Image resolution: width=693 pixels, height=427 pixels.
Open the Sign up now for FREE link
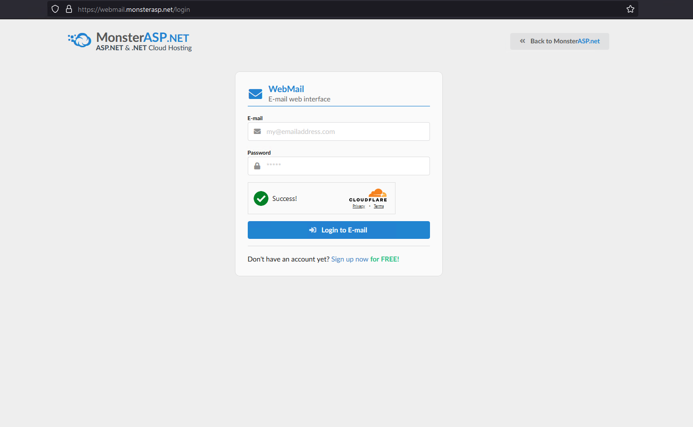pyautogui.click(x=365, y=259)
